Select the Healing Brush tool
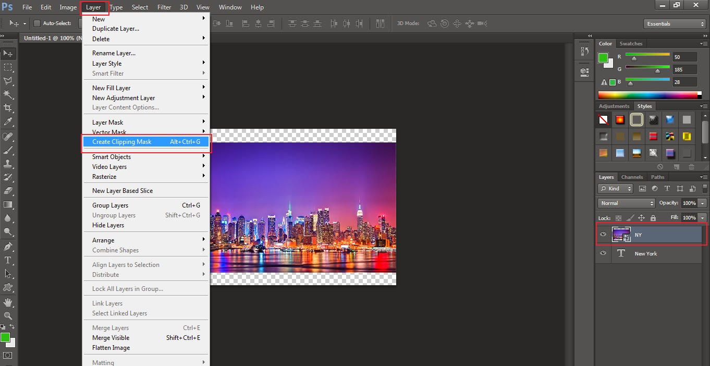 (8, 137)
